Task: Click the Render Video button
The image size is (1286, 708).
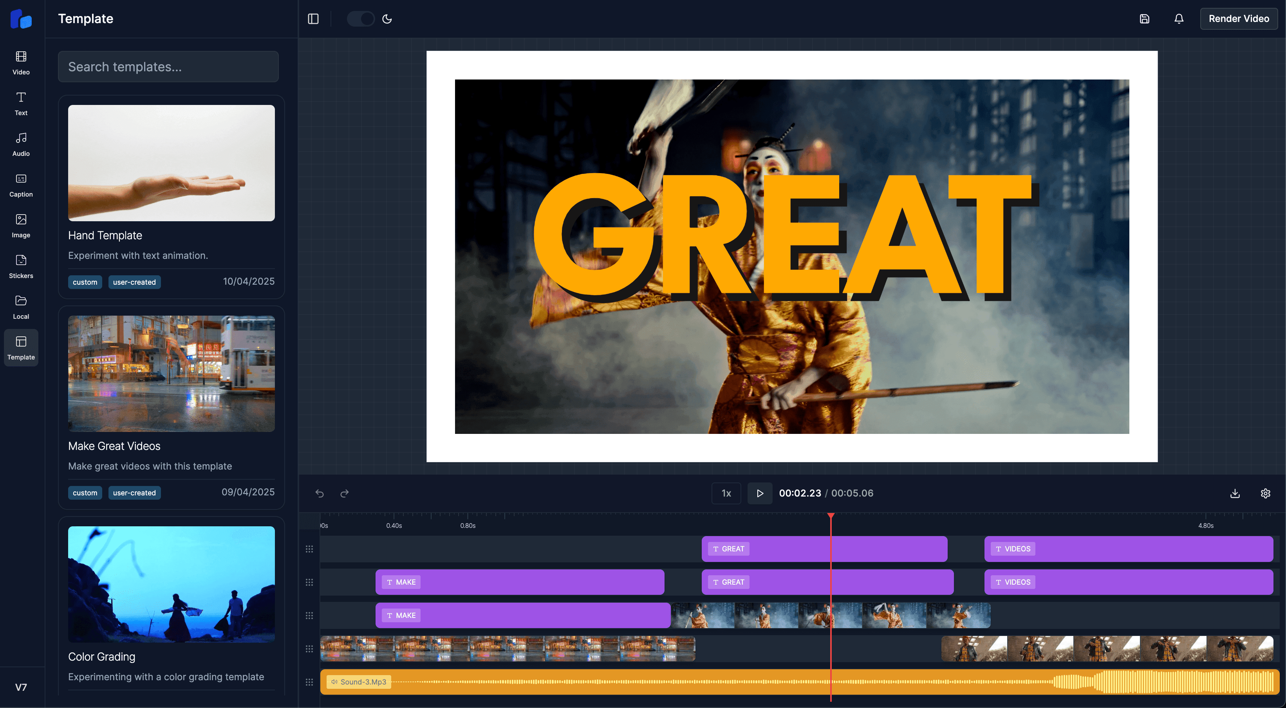Action: tap(1238, 19)
